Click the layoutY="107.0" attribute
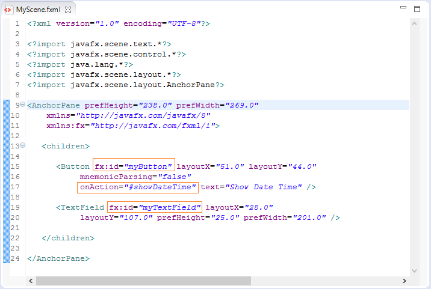This screenshot has width=431, height=289. [116, 218]
